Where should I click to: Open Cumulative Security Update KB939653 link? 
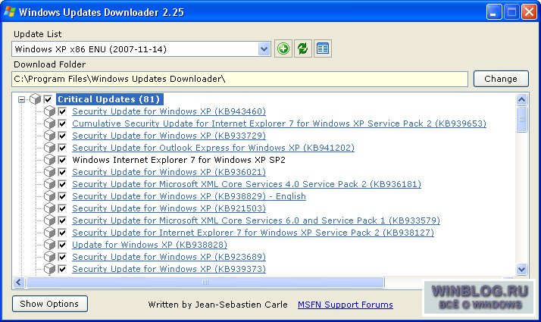(x=279, y=123)
